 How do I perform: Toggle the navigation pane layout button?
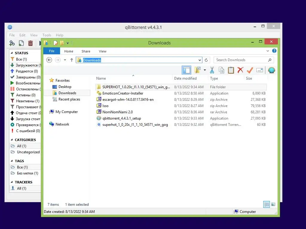click(186, 70)
